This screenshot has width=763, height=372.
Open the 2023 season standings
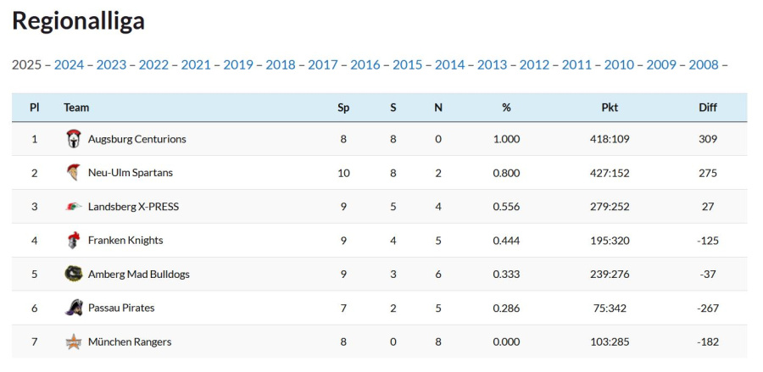point(111,64)
